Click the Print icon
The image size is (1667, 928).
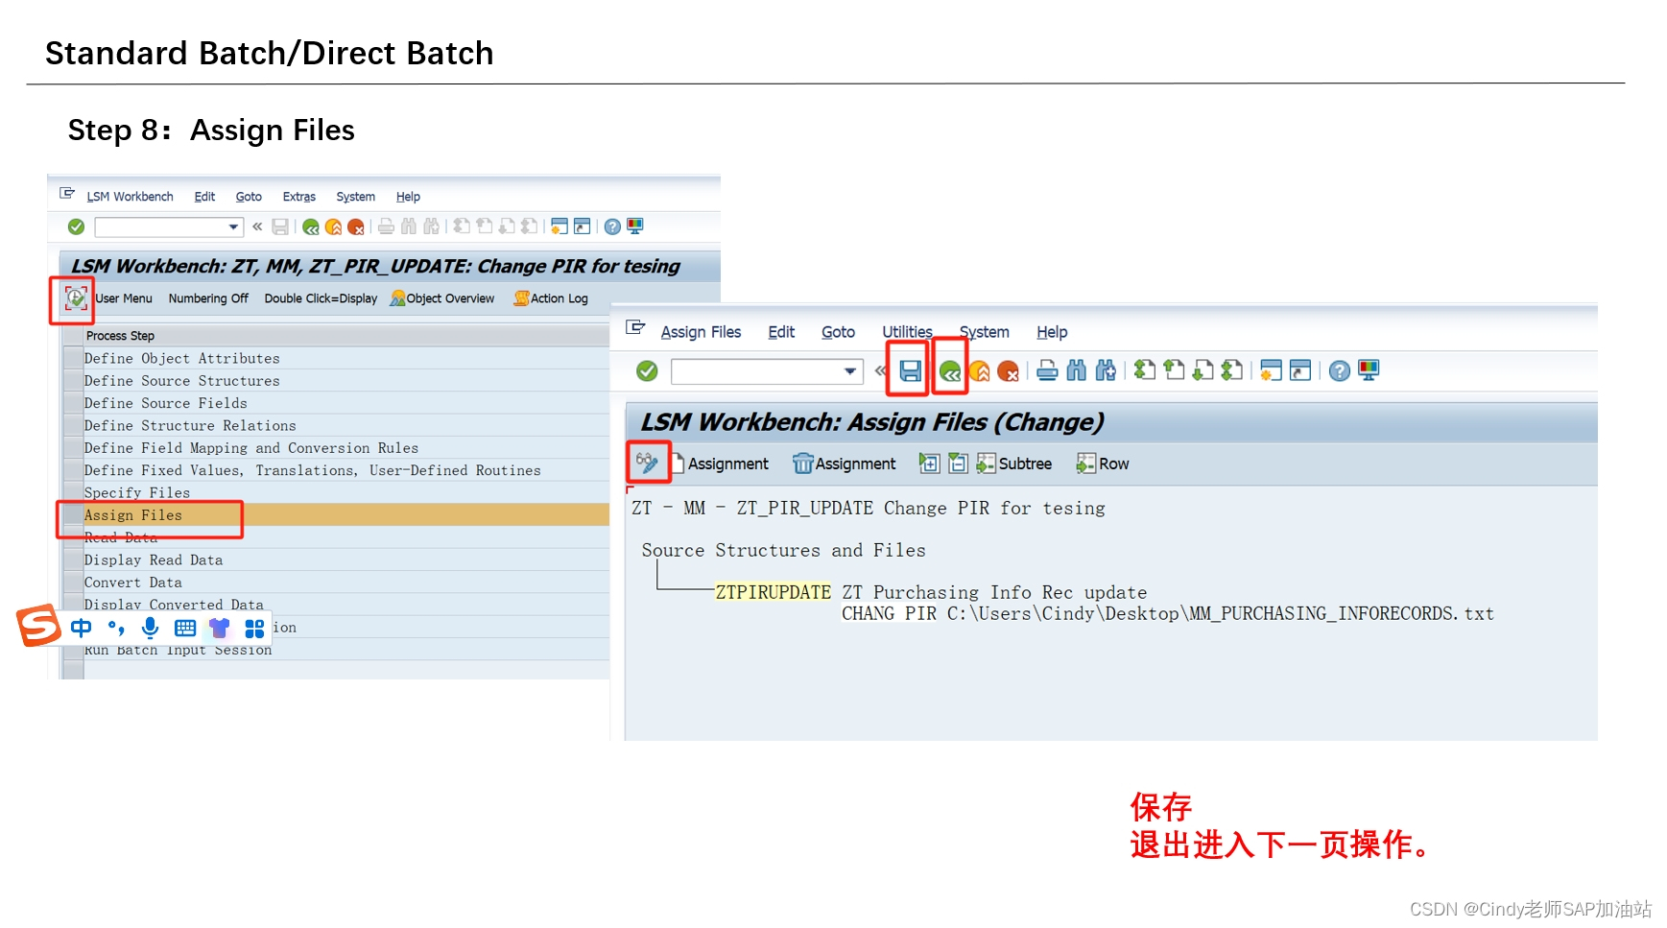[1047, 371]
